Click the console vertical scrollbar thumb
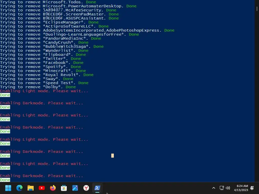Image resolution: width=259 pixels, height=194 pixels. point(257,9)
